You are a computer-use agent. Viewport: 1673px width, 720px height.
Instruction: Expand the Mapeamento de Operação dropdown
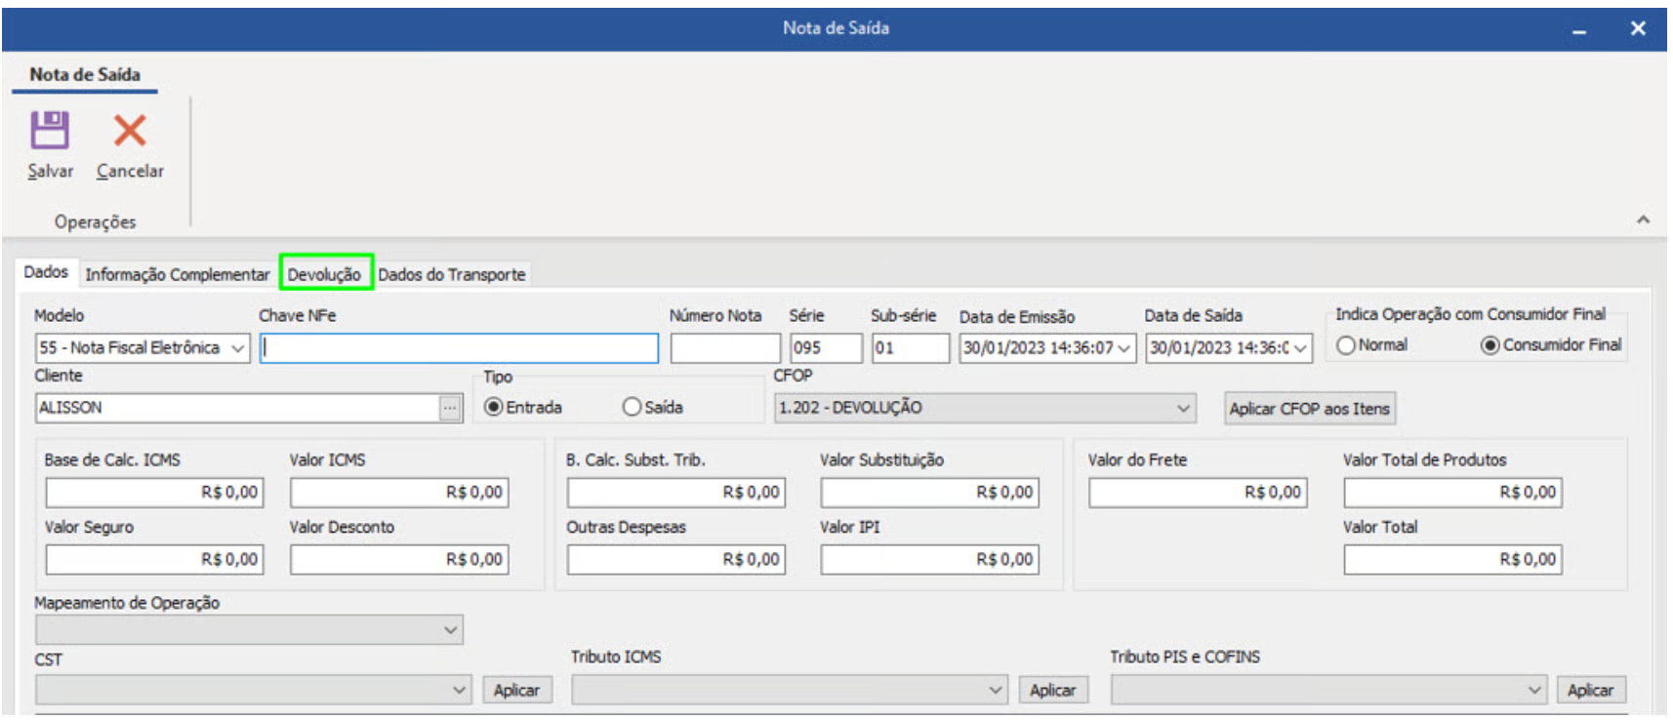(450, 630)
